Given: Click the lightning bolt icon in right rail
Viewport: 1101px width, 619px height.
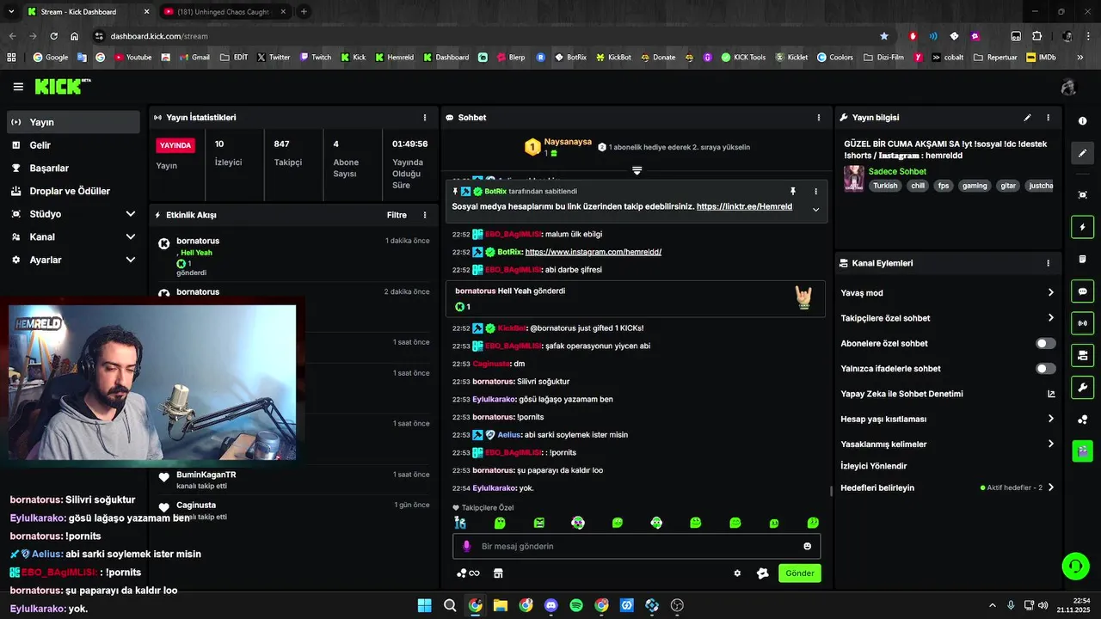Looking at the screenshot, I should coord(1083,227).
